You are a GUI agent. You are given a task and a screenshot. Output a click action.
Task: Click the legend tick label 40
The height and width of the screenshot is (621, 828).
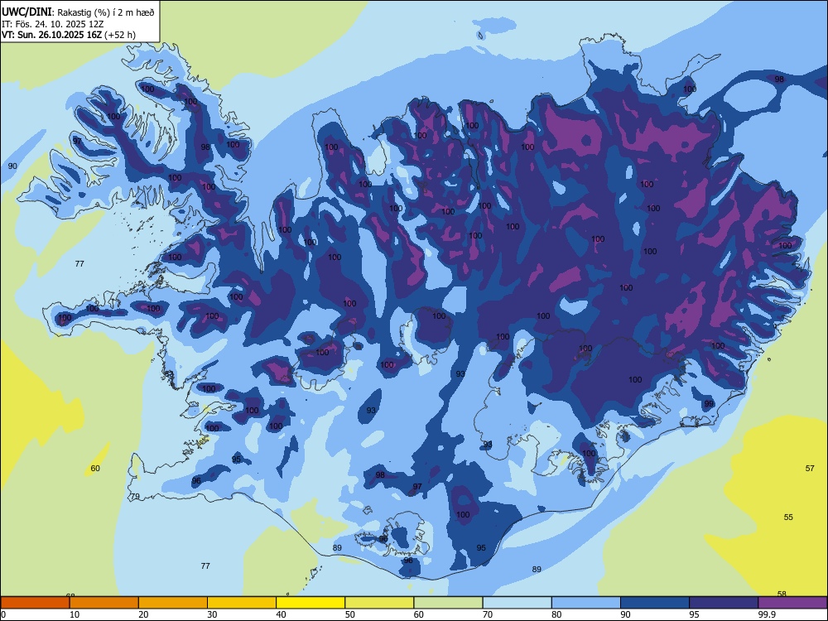click(281, 614)
